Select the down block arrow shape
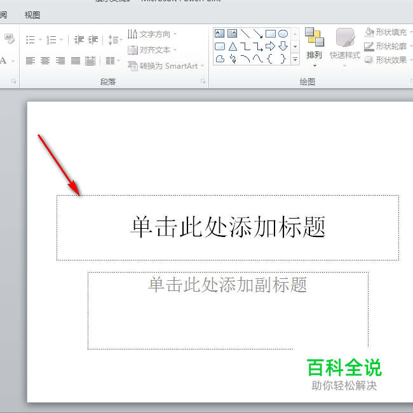 (x=283, y=46)
